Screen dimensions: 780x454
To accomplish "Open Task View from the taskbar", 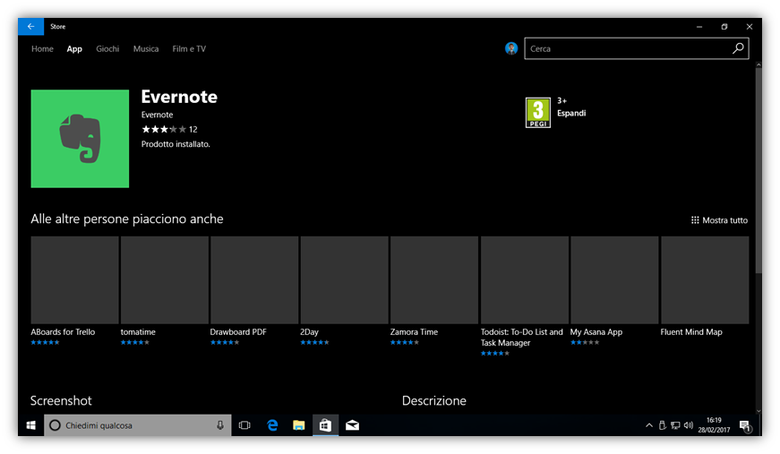I will click(x=244, y=425).
